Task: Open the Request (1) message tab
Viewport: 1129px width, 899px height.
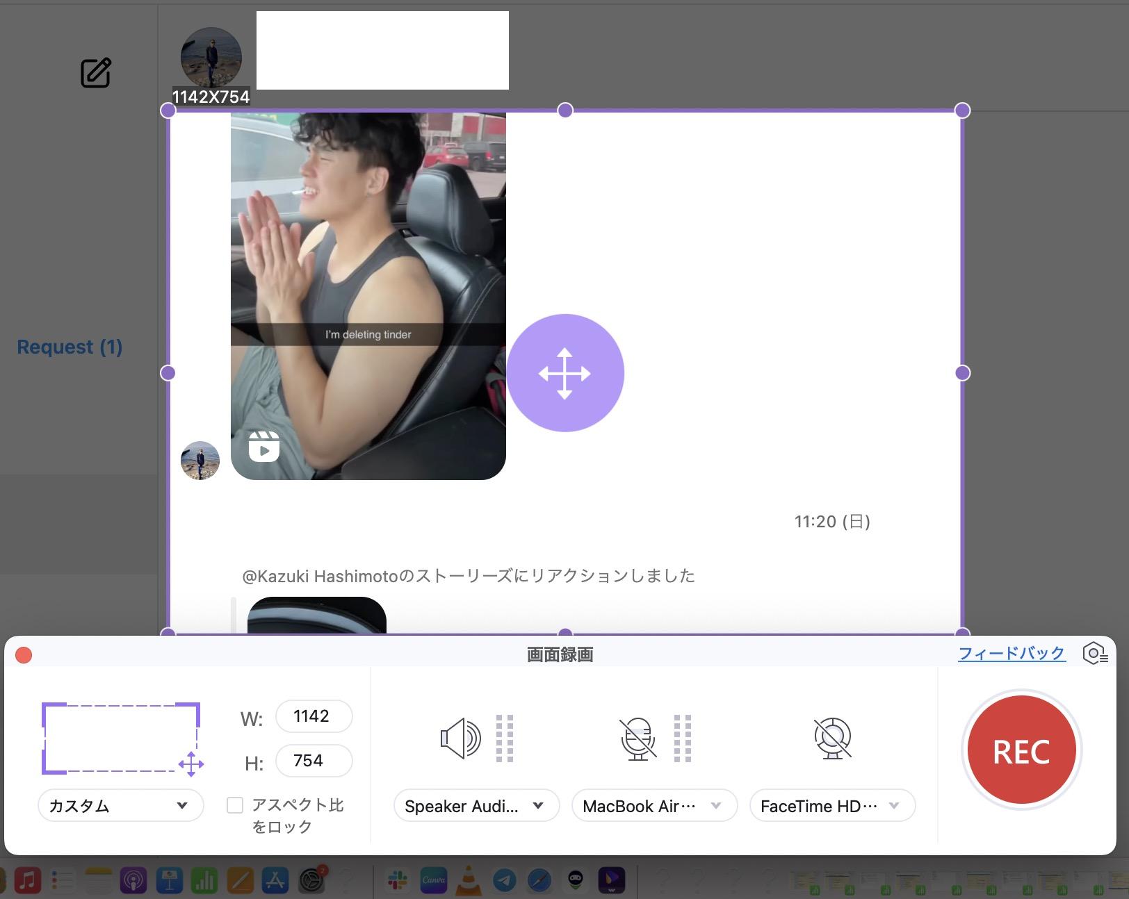Action: pos(70,347)
